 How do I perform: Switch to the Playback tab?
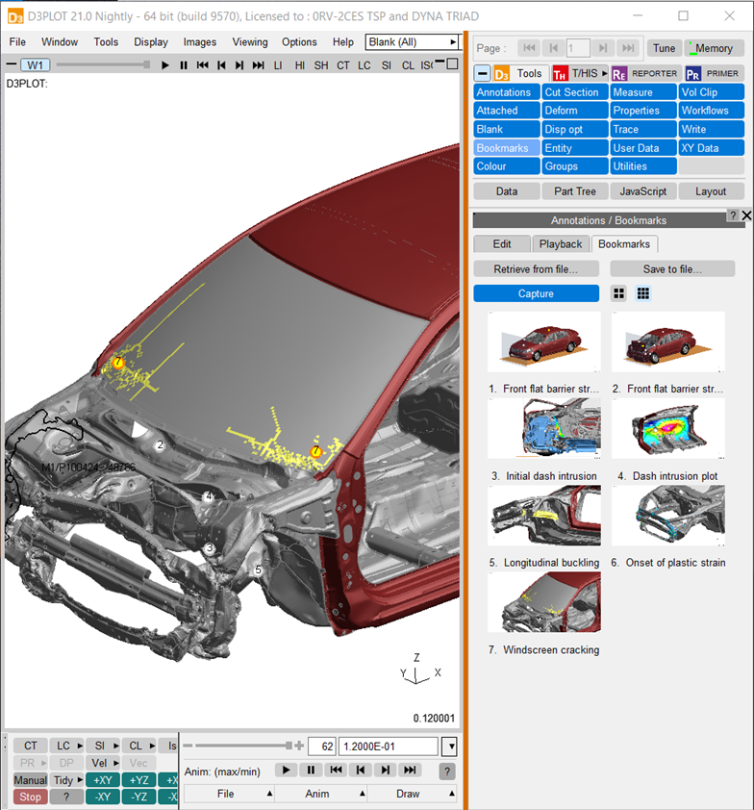pos(561,243)
